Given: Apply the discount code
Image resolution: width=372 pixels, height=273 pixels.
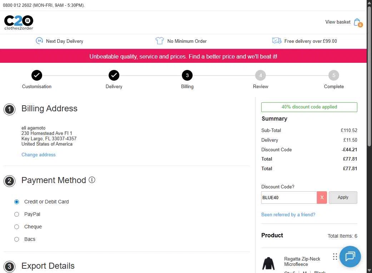Looking at the screenshot, I should click(x=343, y=197).
